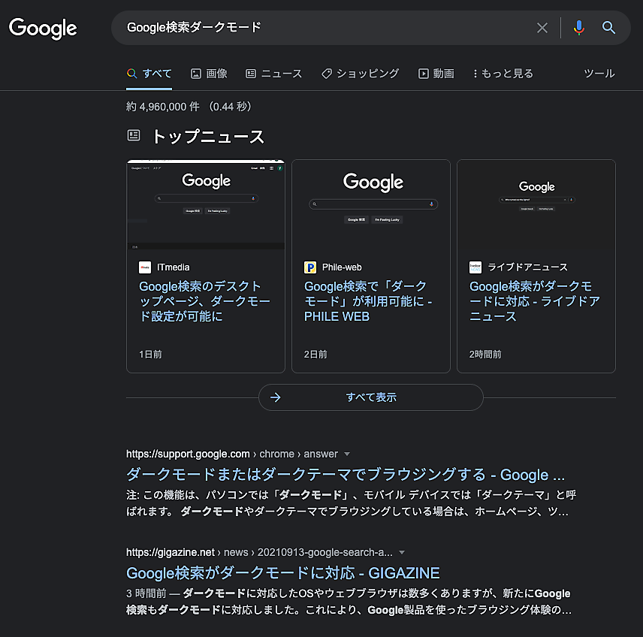Click the すべて表示 button
Image resolution: width=643 pixels, height=637 pixels.
[x=371, y=397]
